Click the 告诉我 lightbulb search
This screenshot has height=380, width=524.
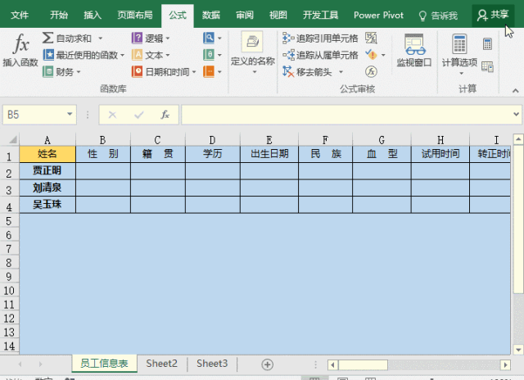pos(437,15)
